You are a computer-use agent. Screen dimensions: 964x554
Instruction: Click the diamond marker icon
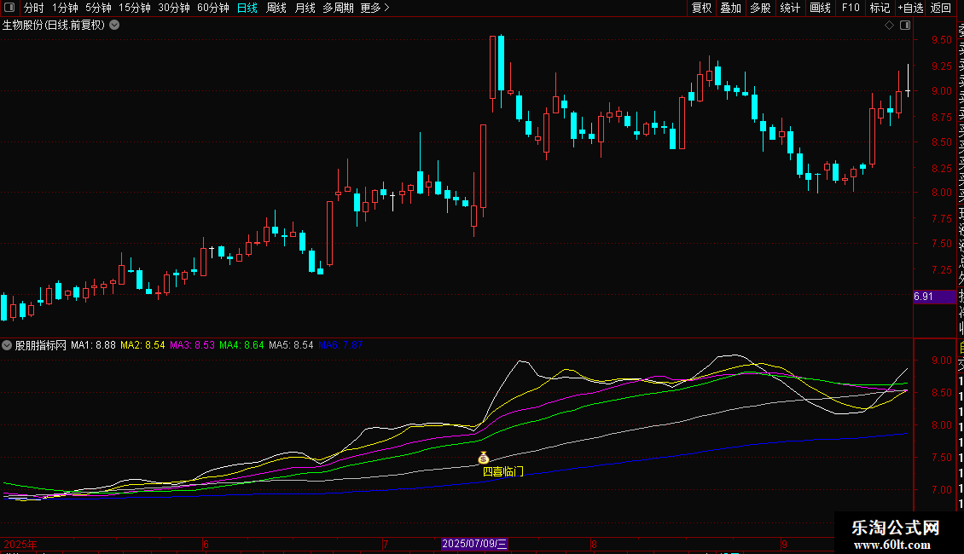(x=889, y=26)
